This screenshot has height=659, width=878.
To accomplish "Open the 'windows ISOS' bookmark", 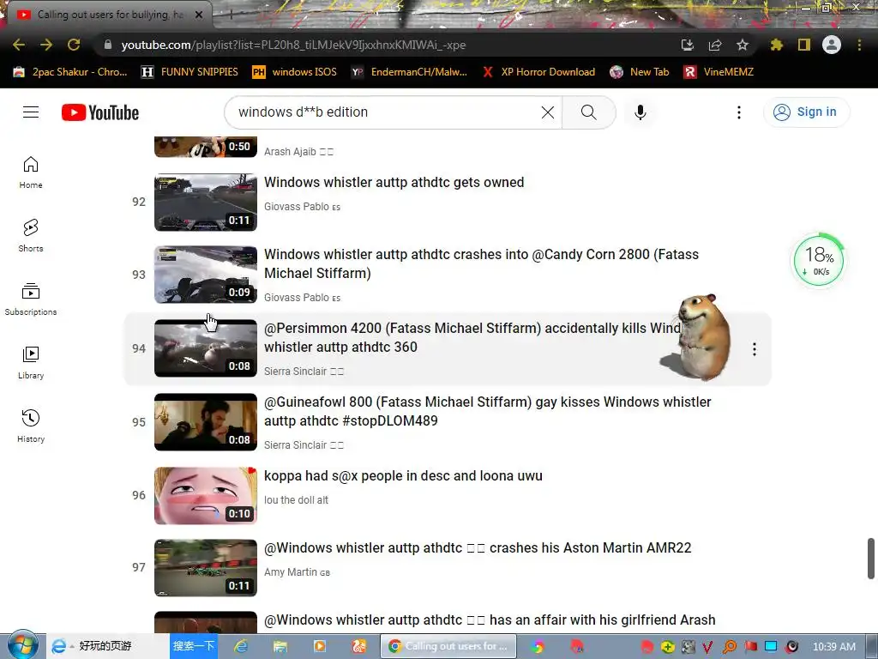I will click(295, 72).
